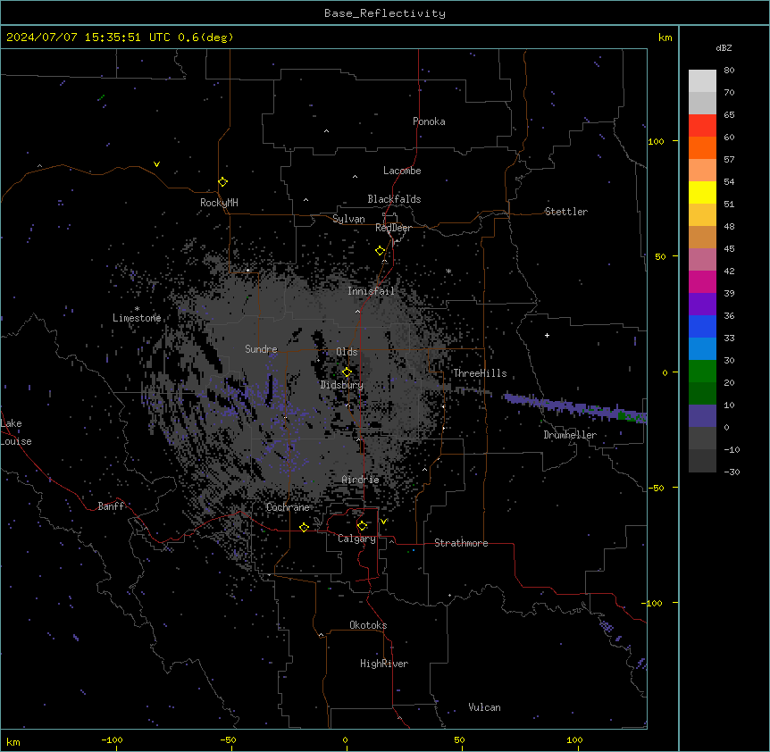
Task: Pick the lightest gray swatch below 80 dBZ
Action: [702, 81]
